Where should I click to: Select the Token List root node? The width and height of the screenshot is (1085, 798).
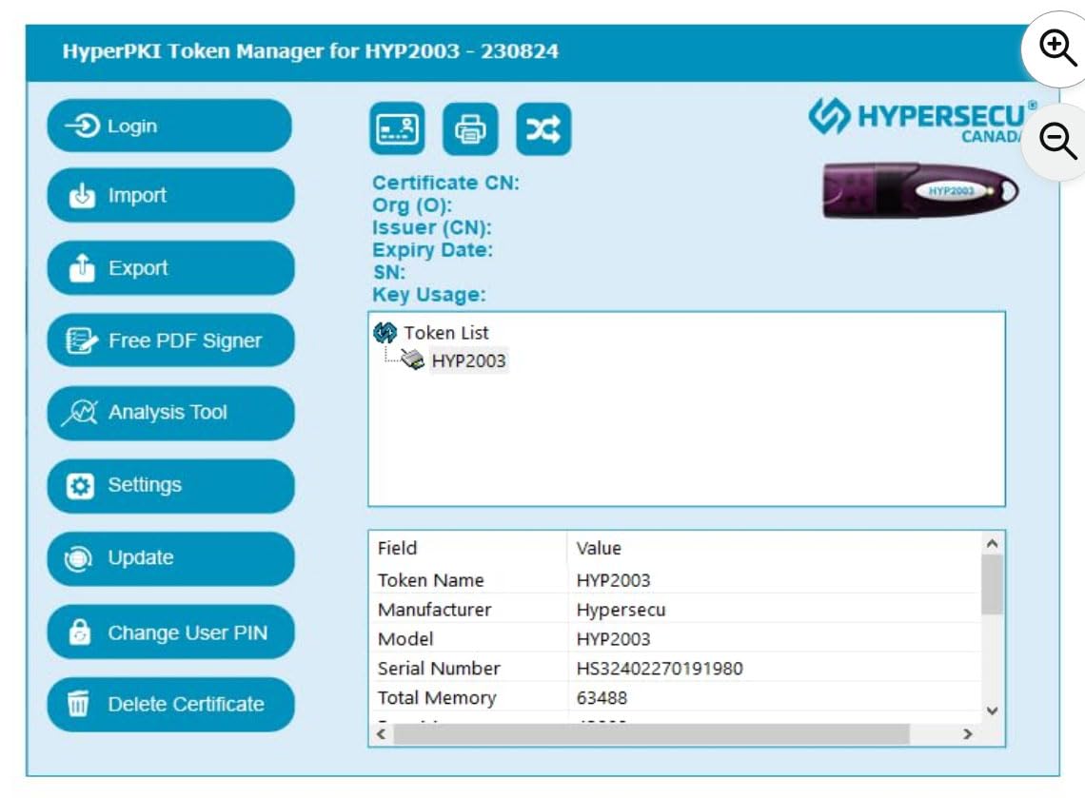(445, 333)
